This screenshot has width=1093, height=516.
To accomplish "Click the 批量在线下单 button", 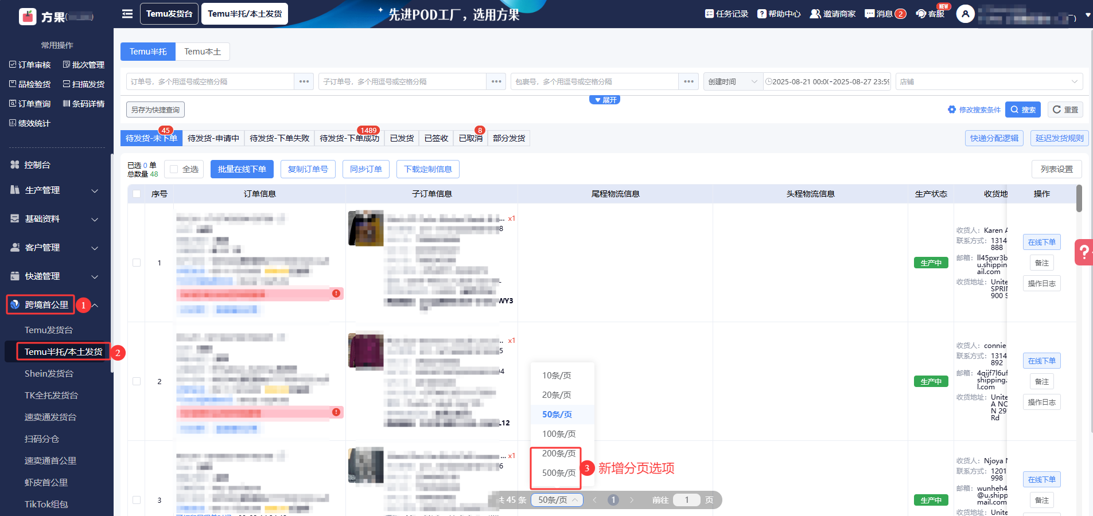I will pos(242,169).
